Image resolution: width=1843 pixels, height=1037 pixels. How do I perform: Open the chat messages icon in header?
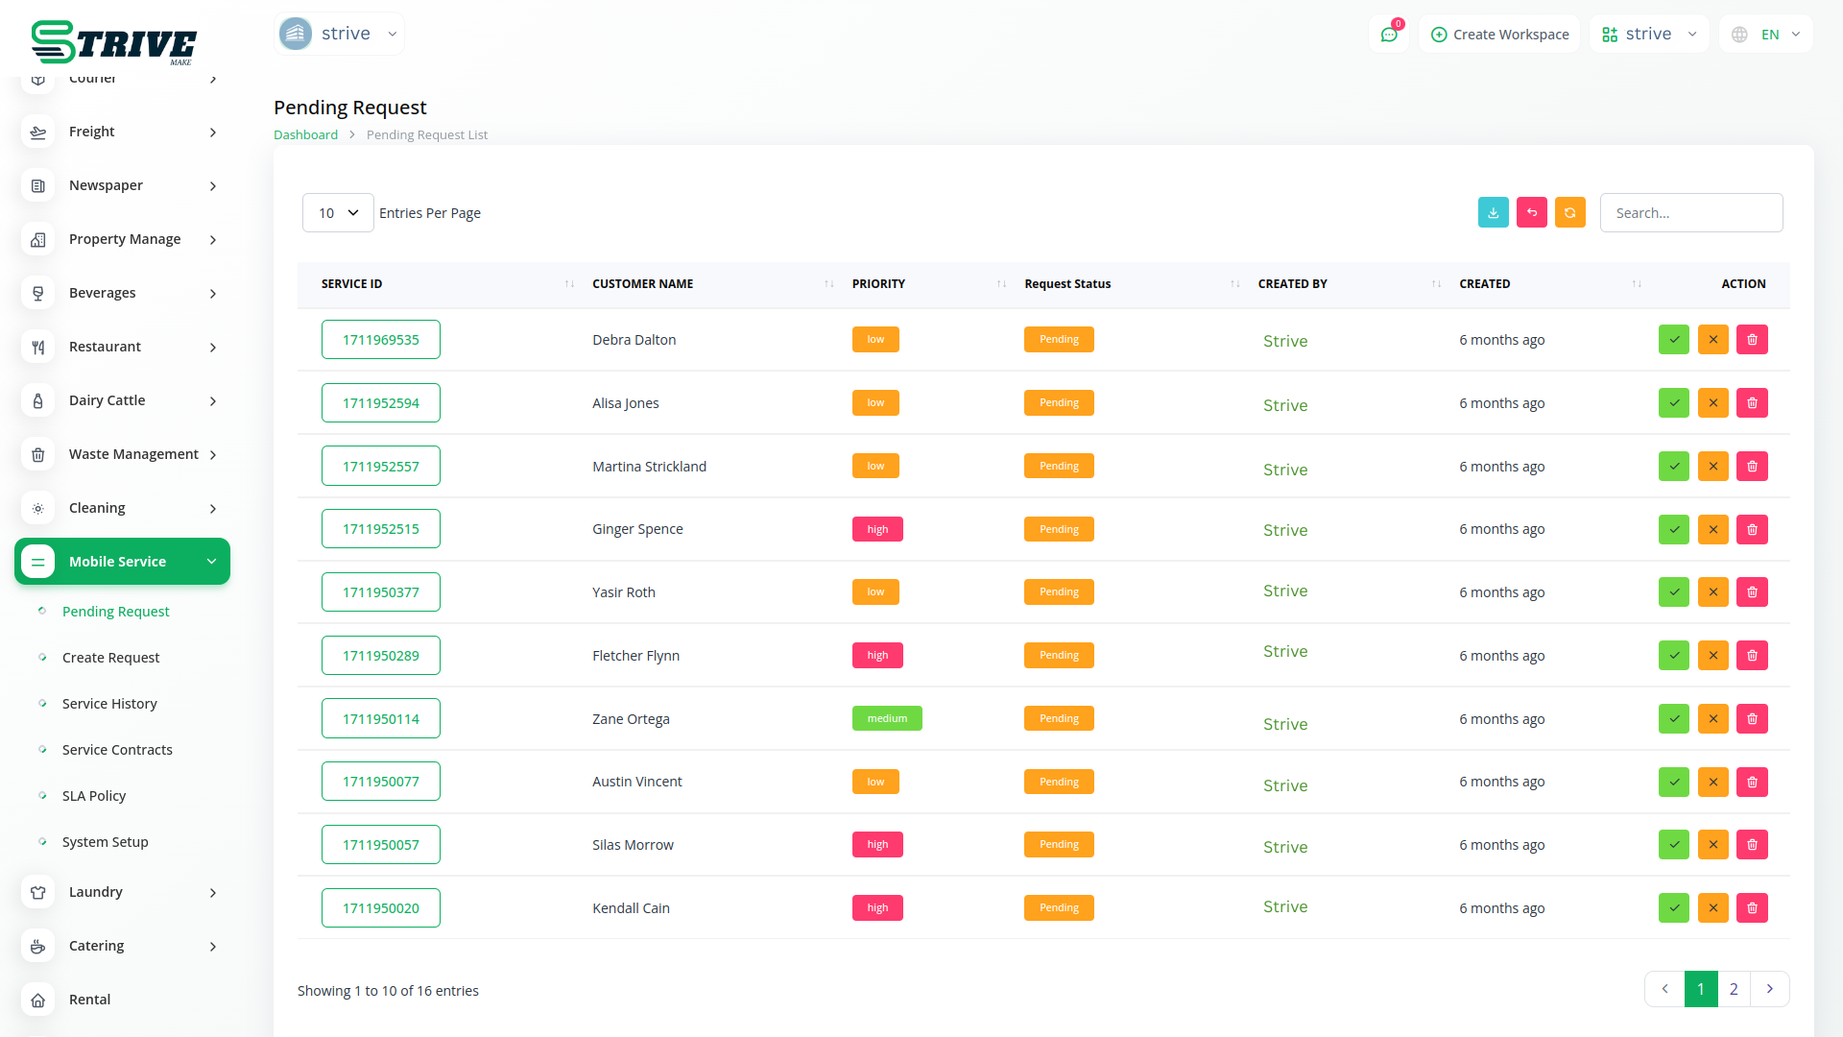click(x=1388, y=35)
